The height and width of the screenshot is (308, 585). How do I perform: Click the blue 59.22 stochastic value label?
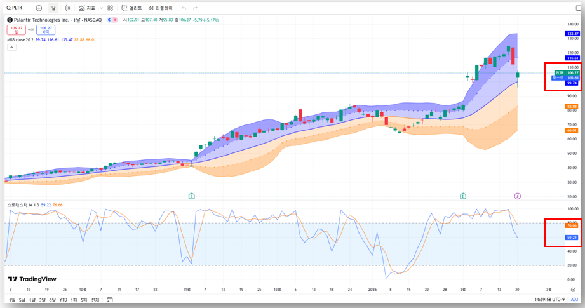pos(572,237)
